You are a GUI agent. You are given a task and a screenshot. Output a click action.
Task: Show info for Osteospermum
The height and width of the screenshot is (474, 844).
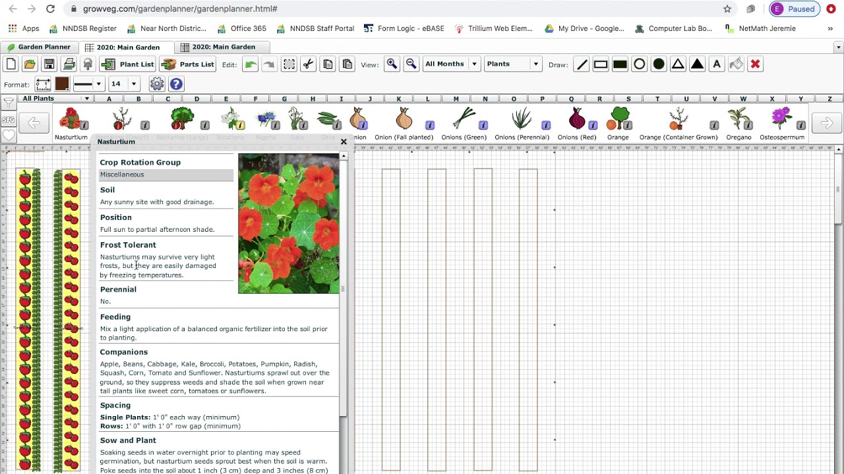(x=800, y=125)
